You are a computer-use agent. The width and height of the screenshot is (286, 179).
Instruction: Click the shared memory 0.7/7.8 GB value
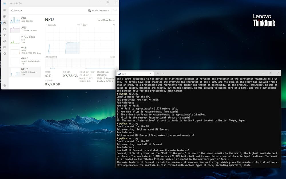(x=70, y=76)
